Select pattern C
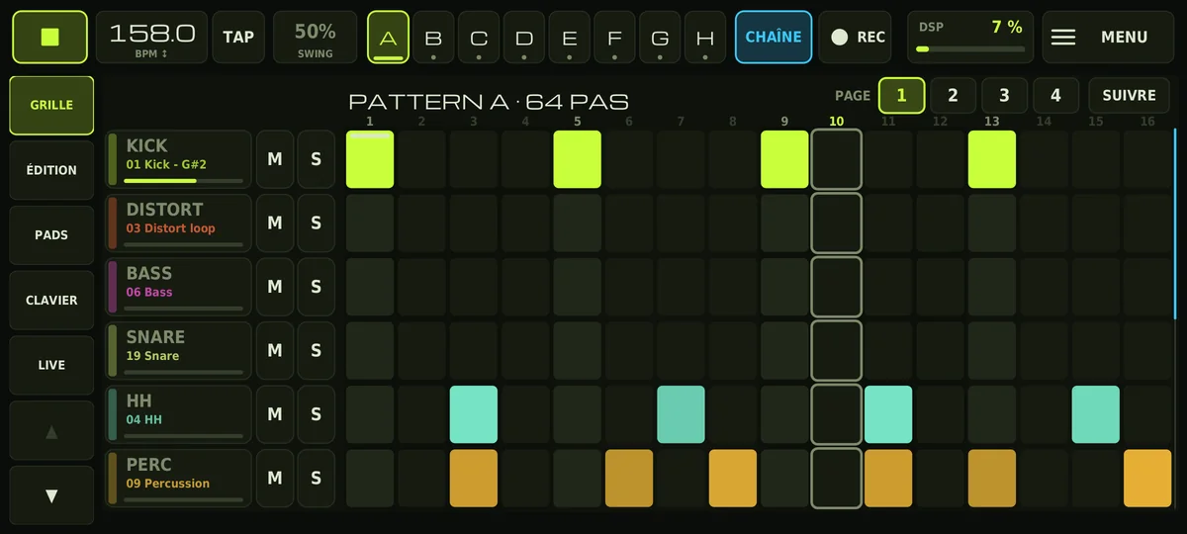The width and height of the screenshot is (1187, 534). pos(479,37)
